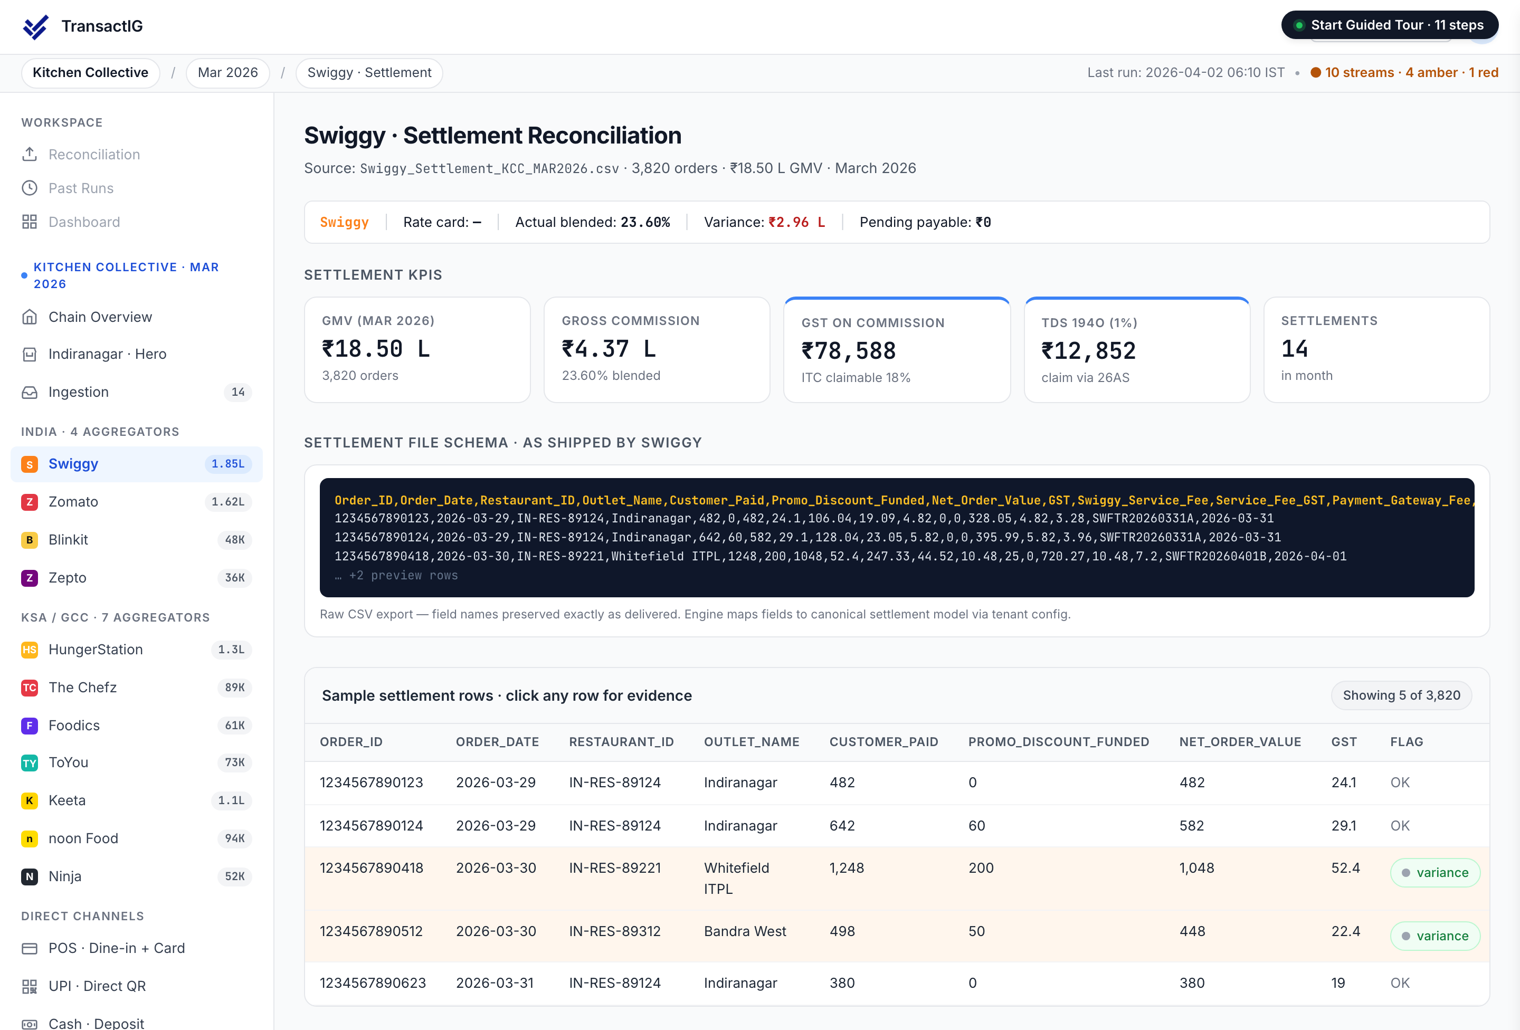Viewport: 1520px width, 1030px height.
Task: Open the Mar 2026 breadcrumb
Action: tap(227, 73)
